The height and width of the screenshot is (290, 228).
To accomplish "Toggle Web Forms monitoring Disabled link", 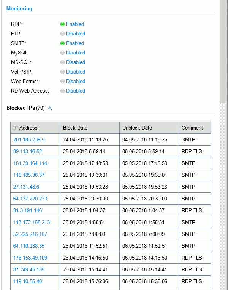I will pos(76,82).
